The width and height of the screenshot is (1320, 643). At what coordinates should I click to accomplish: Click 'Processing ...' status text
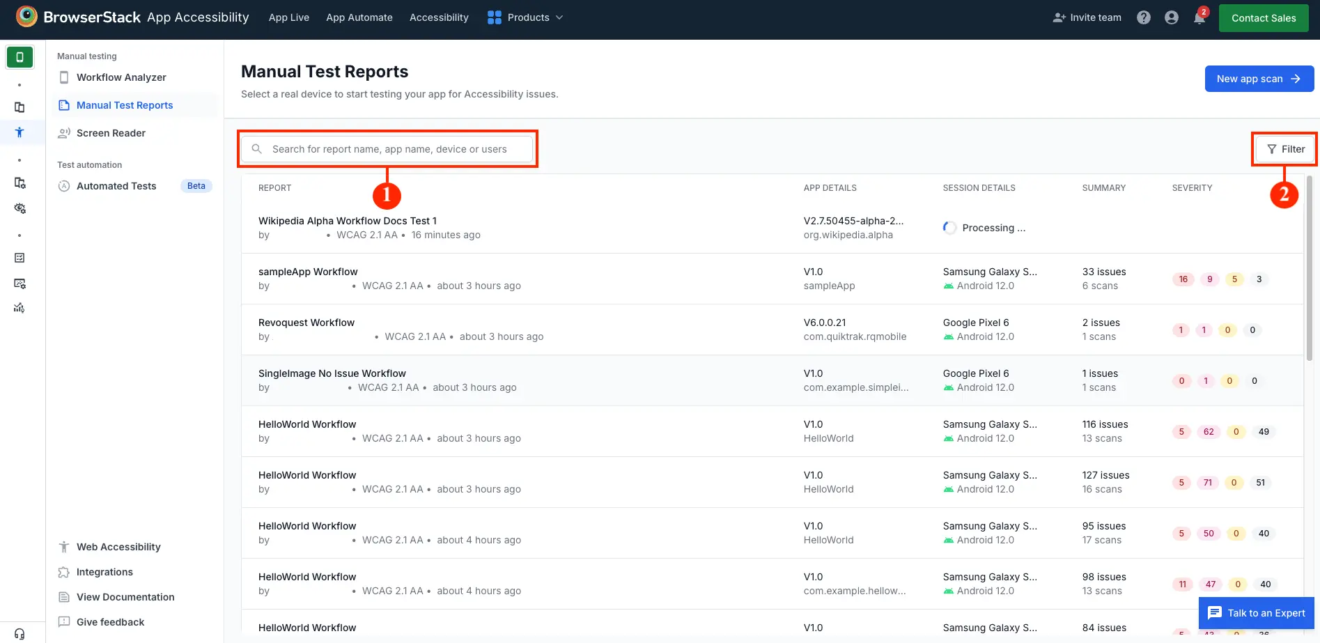pos(993,228)
